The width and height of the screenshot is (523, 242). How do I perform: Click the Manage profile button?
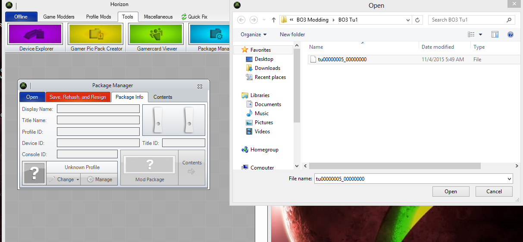click(100, 179)
